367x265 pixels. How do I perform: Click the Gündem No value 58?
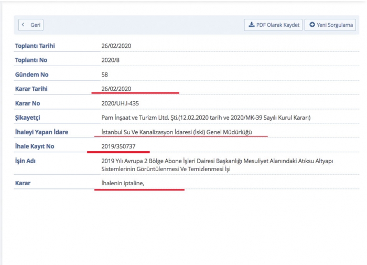coord(104,75)
